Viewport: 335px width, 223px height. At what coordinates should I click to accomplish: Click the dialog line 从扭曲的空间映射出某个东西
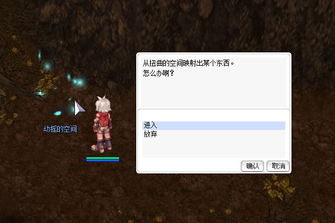(x=188, y=64)
